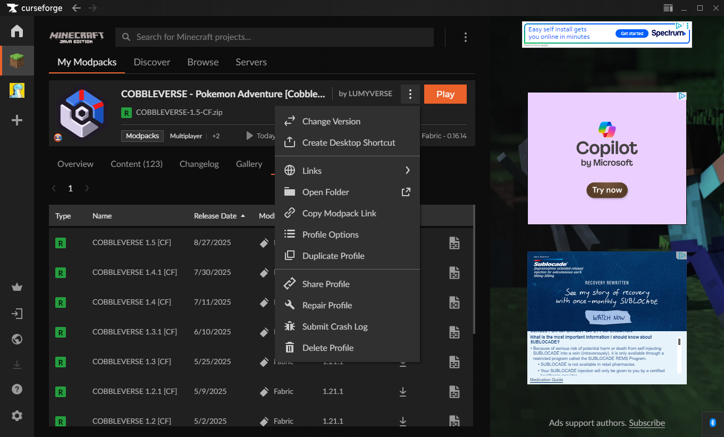
Task: Switch to the Discover tab
Action: pos(152,62)
